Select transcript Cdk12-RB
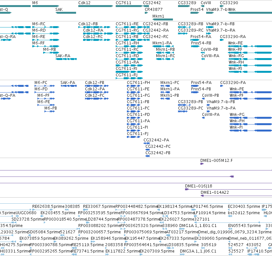This screenshot has height=256, width=272. 94,27
